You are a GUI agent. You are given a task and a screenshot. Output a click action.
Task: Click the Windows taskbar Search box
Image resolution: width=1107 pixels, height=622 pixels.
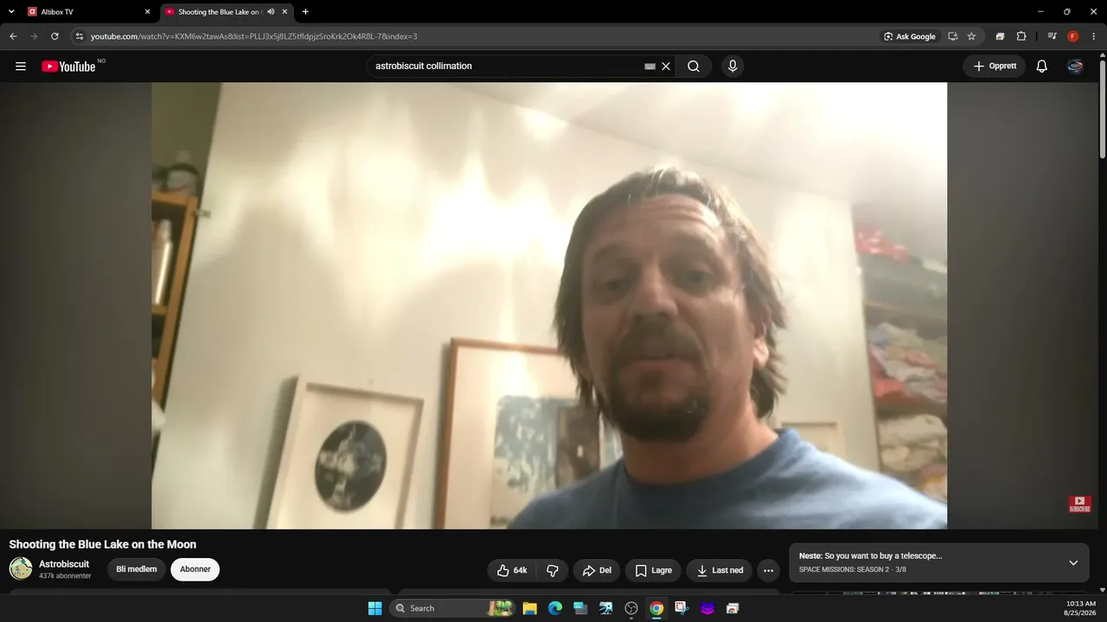[452, 608]
